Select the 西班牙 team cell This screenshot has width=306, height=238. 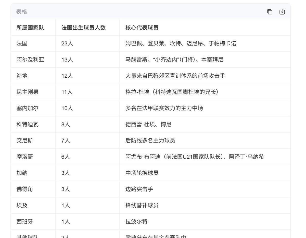click(x=33, y=222)
